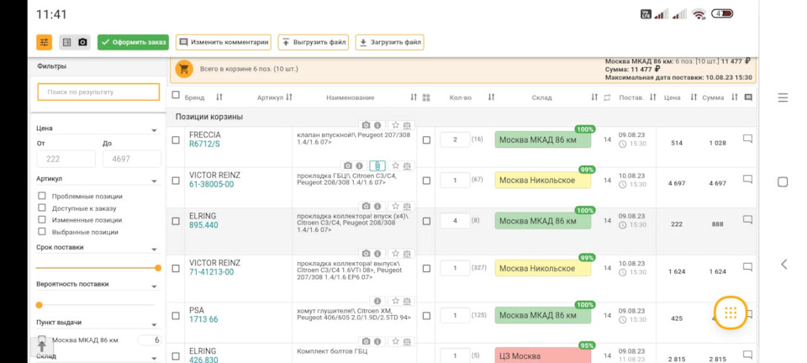807x363 pixels.
Task: Sort table by 'Кол-во' column
Action: pos(491,97)
